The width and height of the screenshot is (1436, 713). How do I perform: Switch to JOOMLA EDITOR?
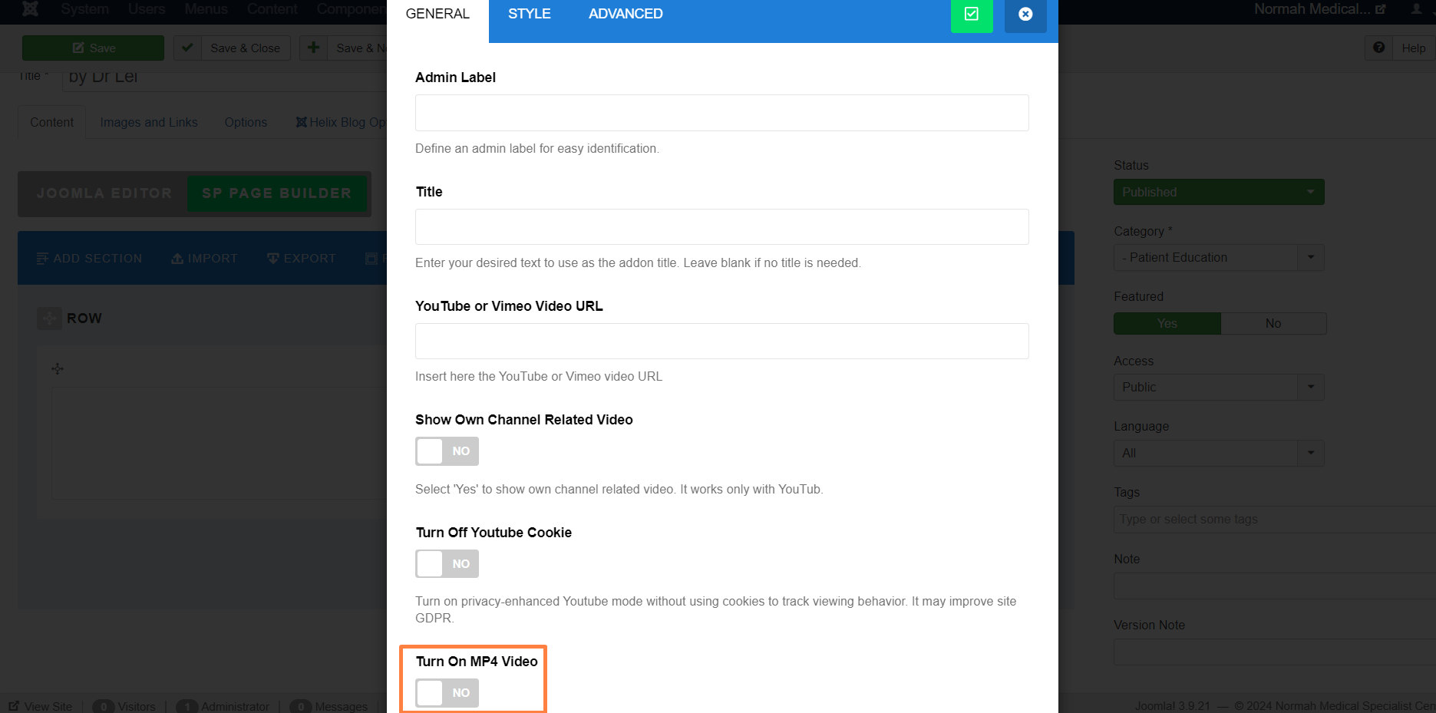click(x=104, y=193)
